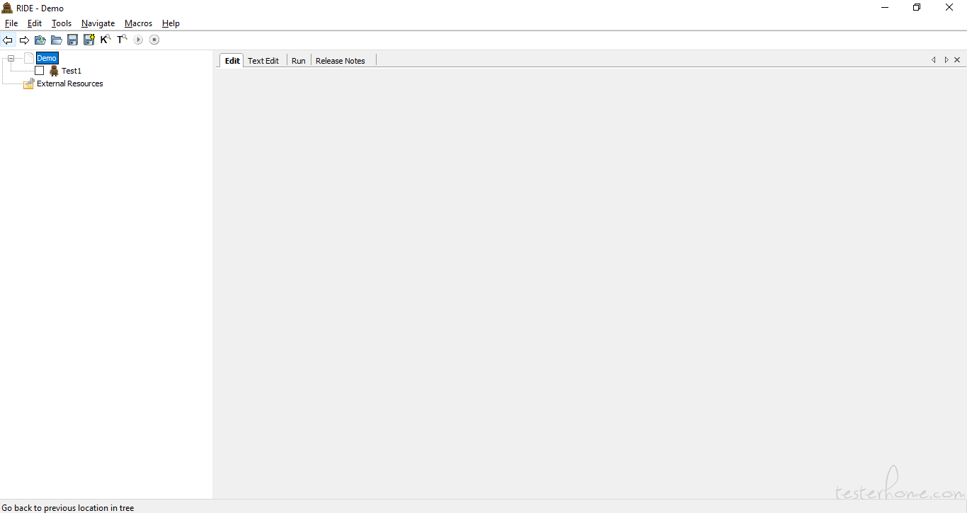Open the Macros menu
Screen dimensions: 967x513
pyautogui.click(x=138, y=23)
